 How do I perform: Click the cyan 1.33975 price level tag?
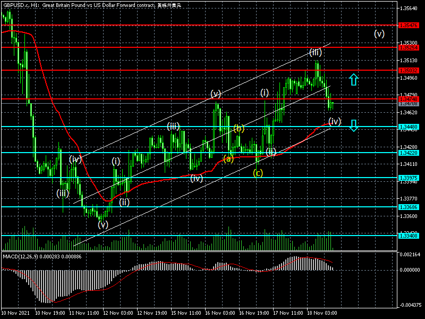tap(410, 178)
